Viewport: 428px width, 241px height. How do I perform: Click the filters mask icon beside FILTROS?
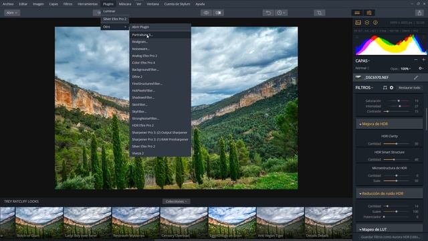tap(385, 88)
